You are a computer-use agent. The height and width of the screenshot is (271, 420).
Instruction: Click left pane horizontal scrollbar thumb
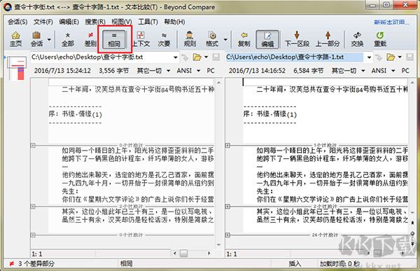[x=183, y=253]
